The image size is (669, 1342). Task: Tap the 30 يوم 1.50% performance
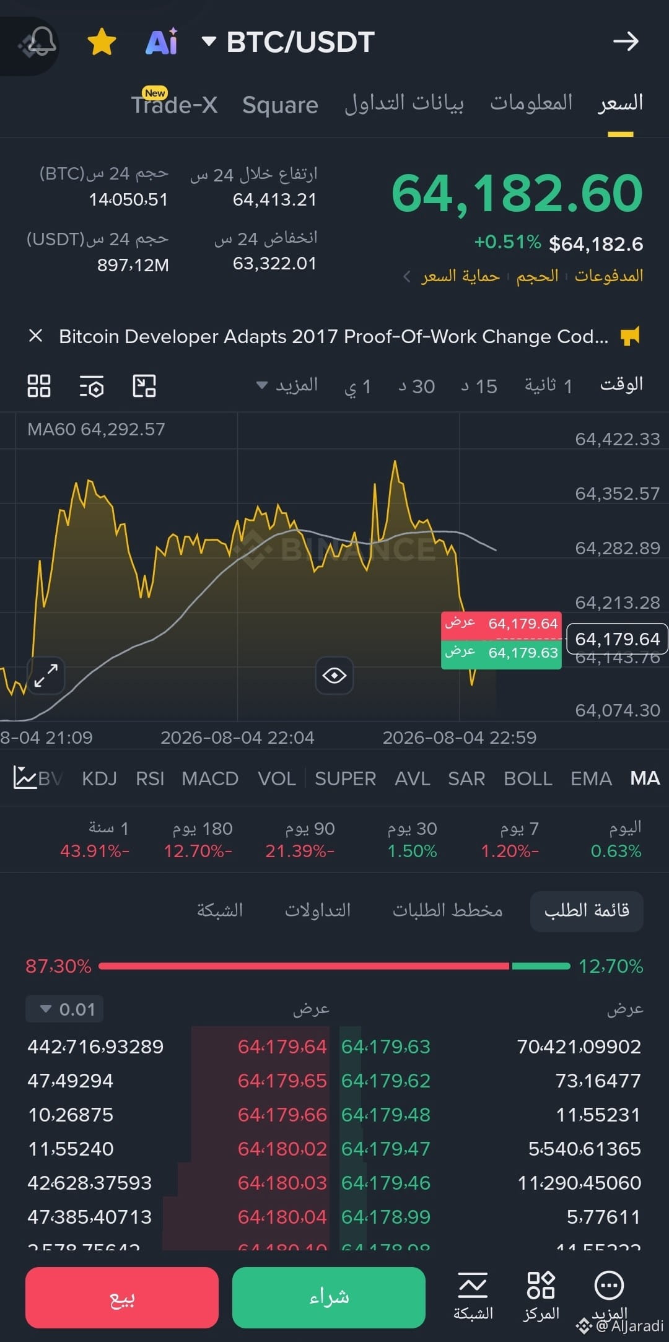click(412, 840)
